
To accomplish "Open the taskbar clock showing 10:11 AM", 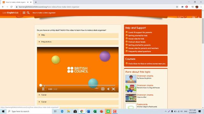I will 193,111.
